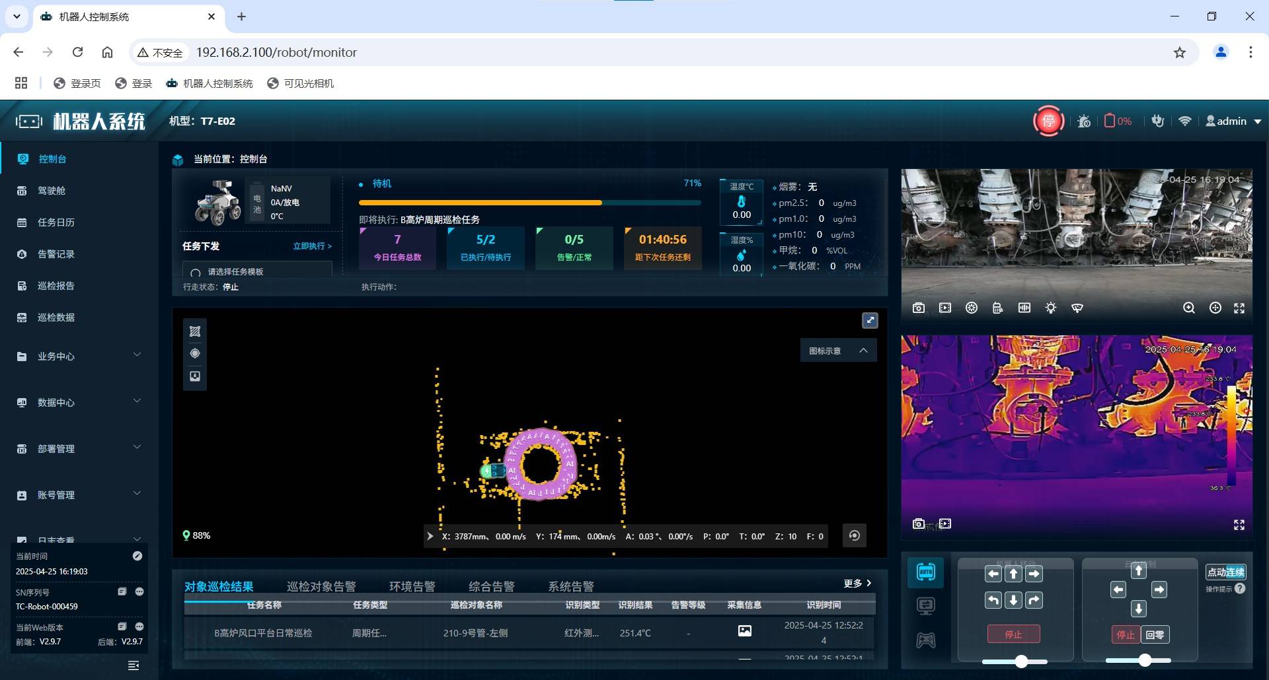Open the 可见光相机 bookmark
This screenshot has width=1269, height=680.
point(301,83)
